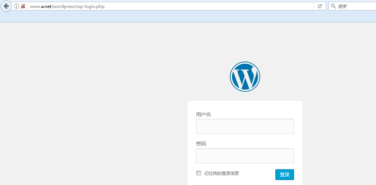Click the 用户名 label text

[x=204, y=114]
